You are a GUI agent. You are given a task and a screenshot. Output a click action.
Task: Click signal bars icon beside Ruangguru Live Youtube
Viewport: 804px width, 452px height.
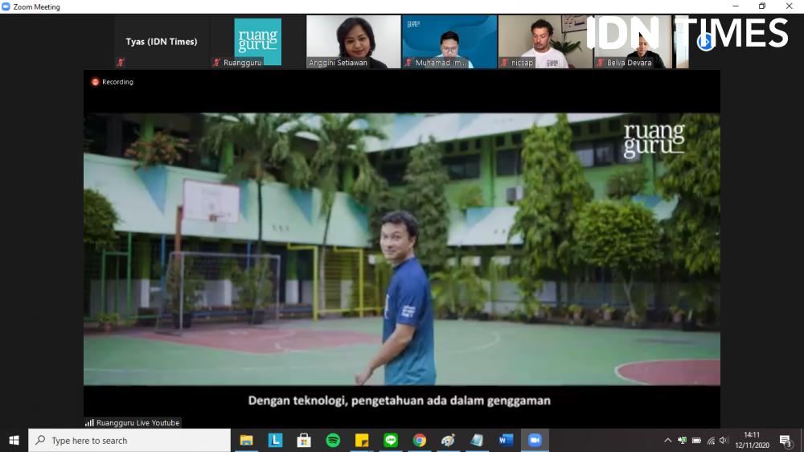[90, 423]
